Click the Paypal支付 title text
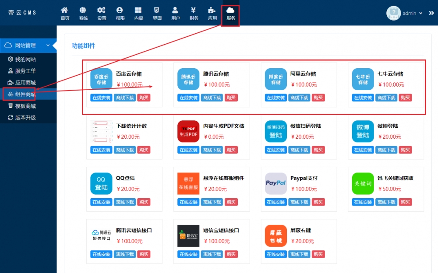Screen dimensions: 438x273 [304, 178]
